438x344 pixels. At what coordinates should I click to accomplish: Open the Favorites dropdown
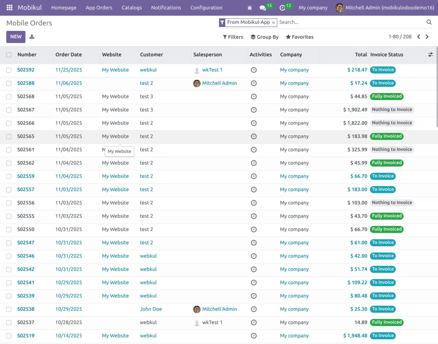(299, 37)
